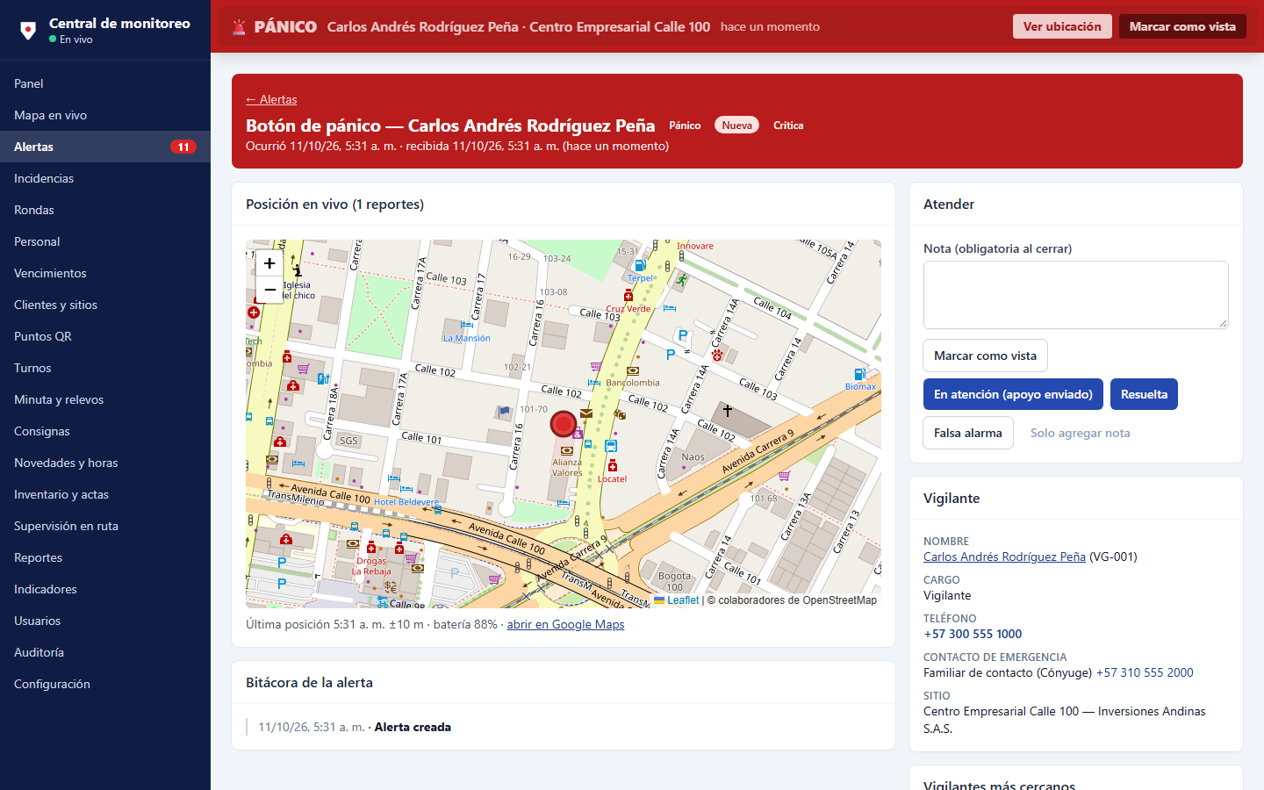Click the Leaflet attribution link
Screen dimensions: 1264x790
pyautogui.click(x=677, y=600)
